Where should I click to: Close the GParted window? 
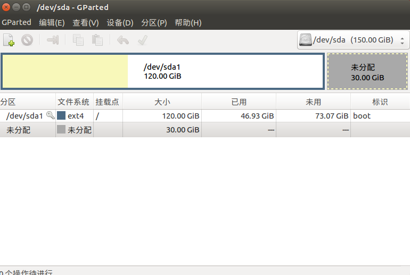6,7
